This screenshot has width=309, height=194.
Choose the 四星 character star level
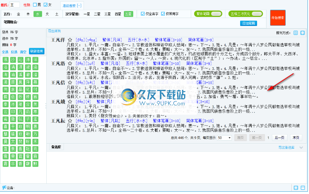(x=118, y=14)
